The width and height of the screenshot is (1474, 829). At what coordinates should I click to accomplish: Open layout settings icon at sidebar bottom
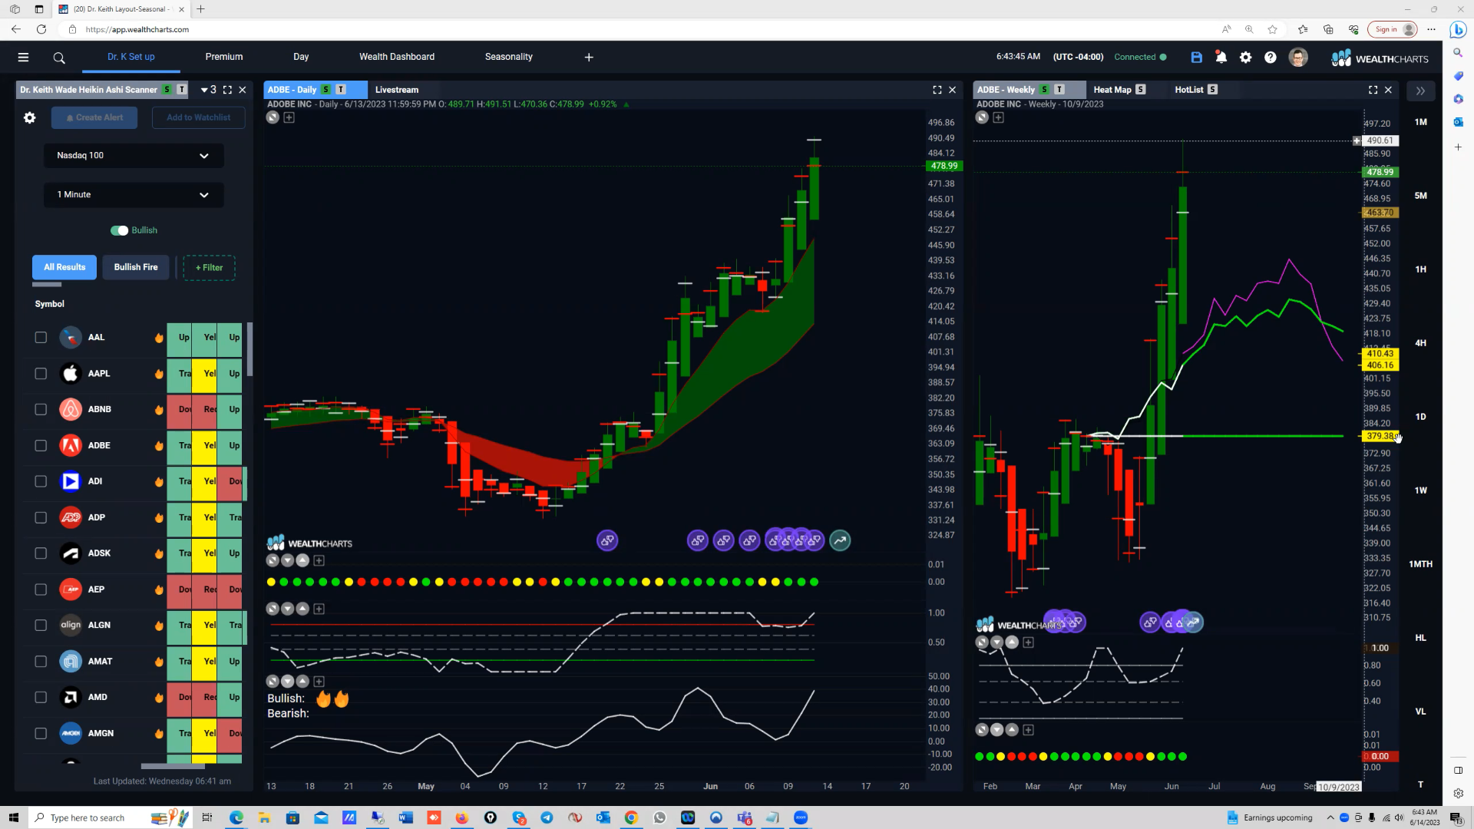(x=1458, y=793)
